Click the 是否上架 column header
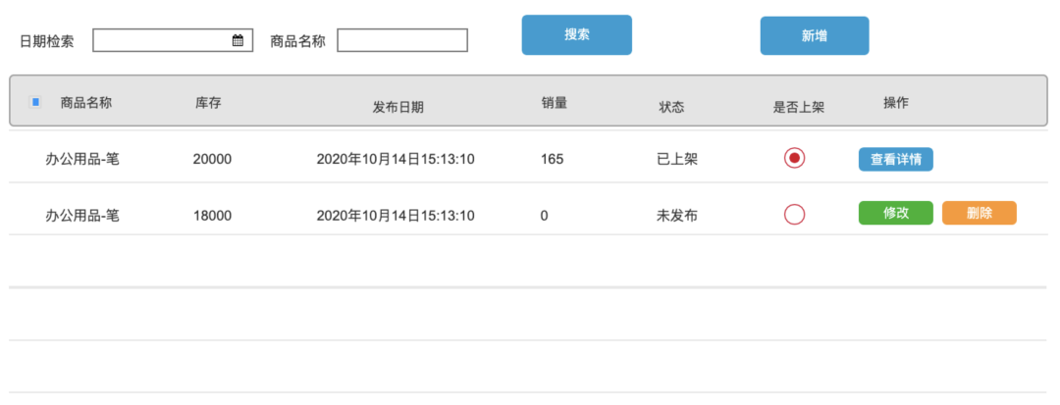 point(799,107)
